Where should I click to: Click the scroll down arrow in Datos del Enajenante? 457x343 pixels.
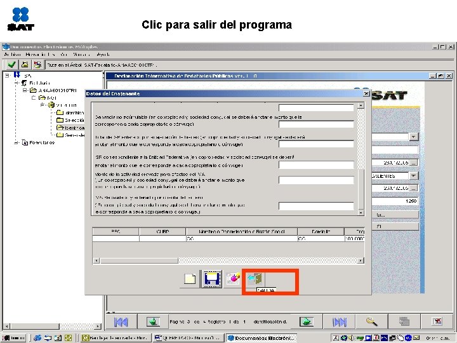click(x=361, y=212)
